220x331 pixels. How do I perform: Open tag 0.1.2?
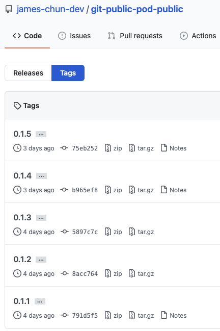click(x=22, y=259)
